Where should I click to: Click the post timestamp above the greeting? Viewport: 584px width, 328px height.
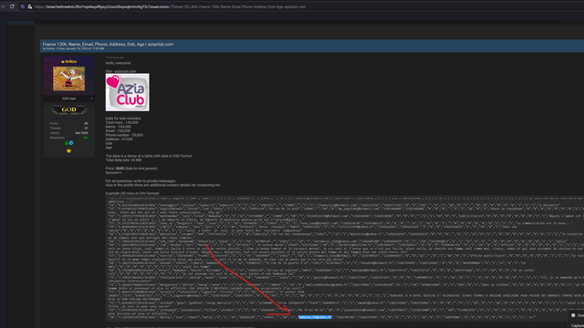115,57
